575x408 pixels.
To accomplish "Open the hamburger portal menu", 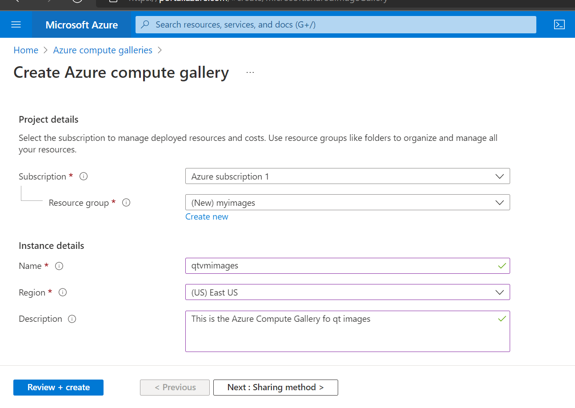I will [x=16, y=24].
